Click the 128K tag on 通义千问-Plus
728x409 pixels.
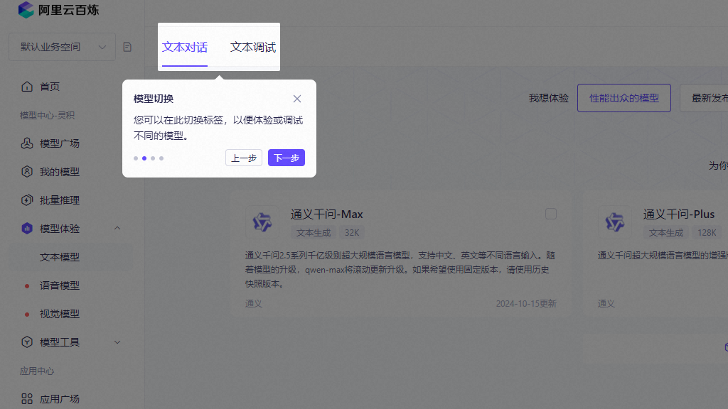coord(707,233)
